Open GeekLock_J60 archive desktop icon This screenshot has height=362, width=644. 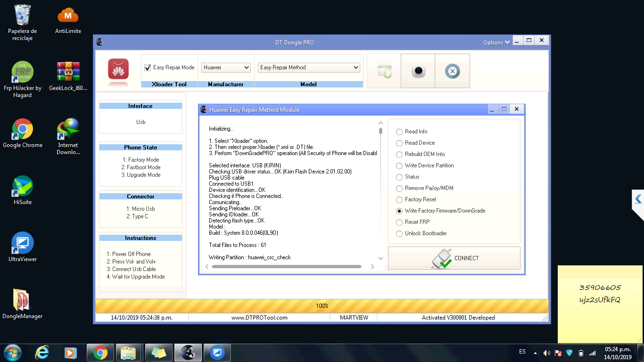[x=68, y=76]
